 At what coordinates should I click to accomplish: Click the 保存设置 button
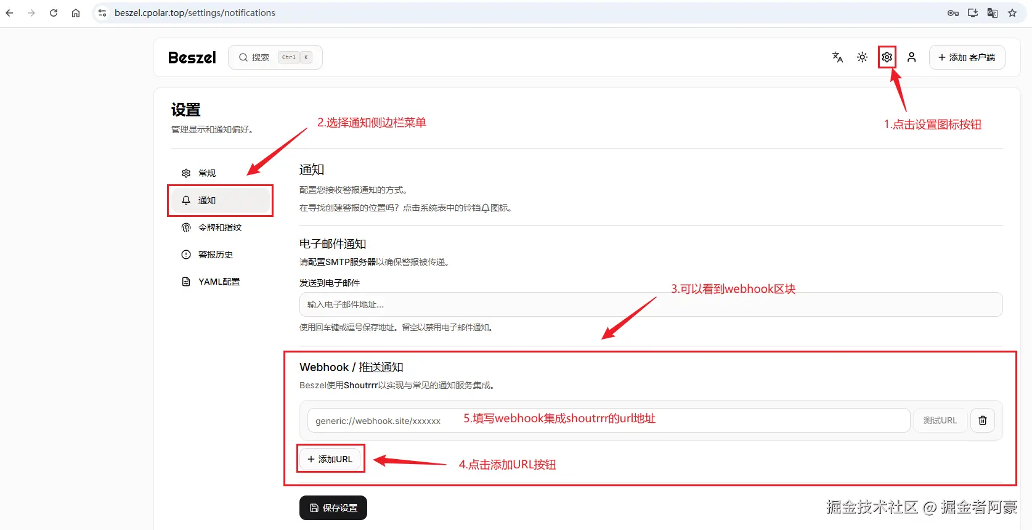point(333,508)
